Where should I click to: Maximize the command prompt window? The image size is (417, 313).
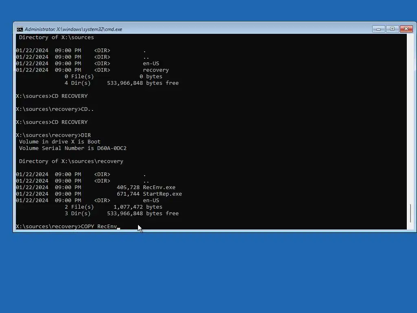tap(392, 29)
